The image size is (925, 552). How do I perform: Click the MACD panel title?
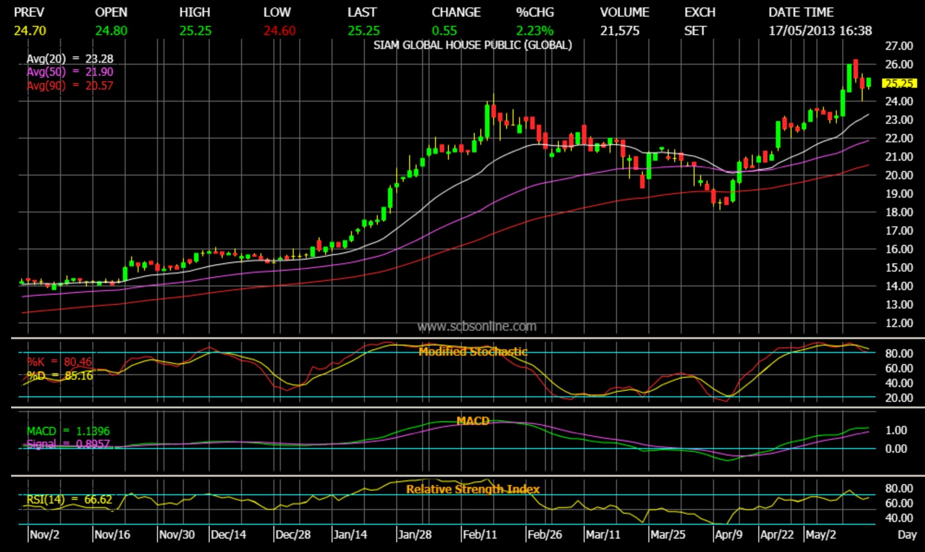(x=473, y=421)
